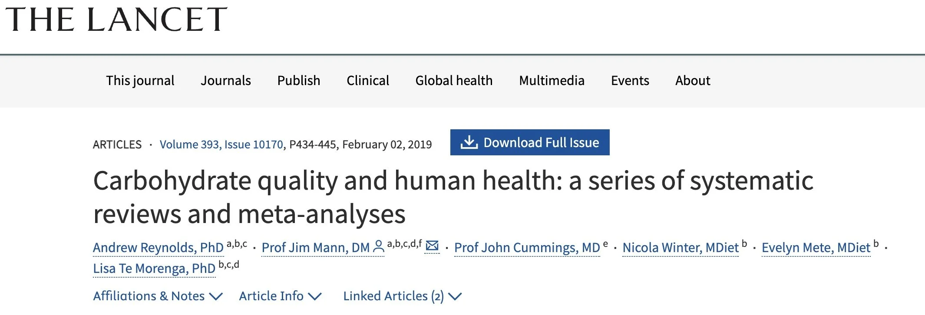Click the person profile icon beside Jim Mann
The width and height of the screenshot is (925, 315).
(379, 246)
